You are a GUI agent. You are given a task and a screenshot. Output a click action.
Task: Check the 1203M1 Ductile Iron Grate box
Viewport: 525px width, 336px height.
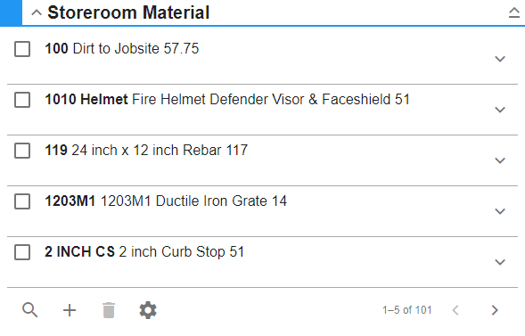coord(22,201)
